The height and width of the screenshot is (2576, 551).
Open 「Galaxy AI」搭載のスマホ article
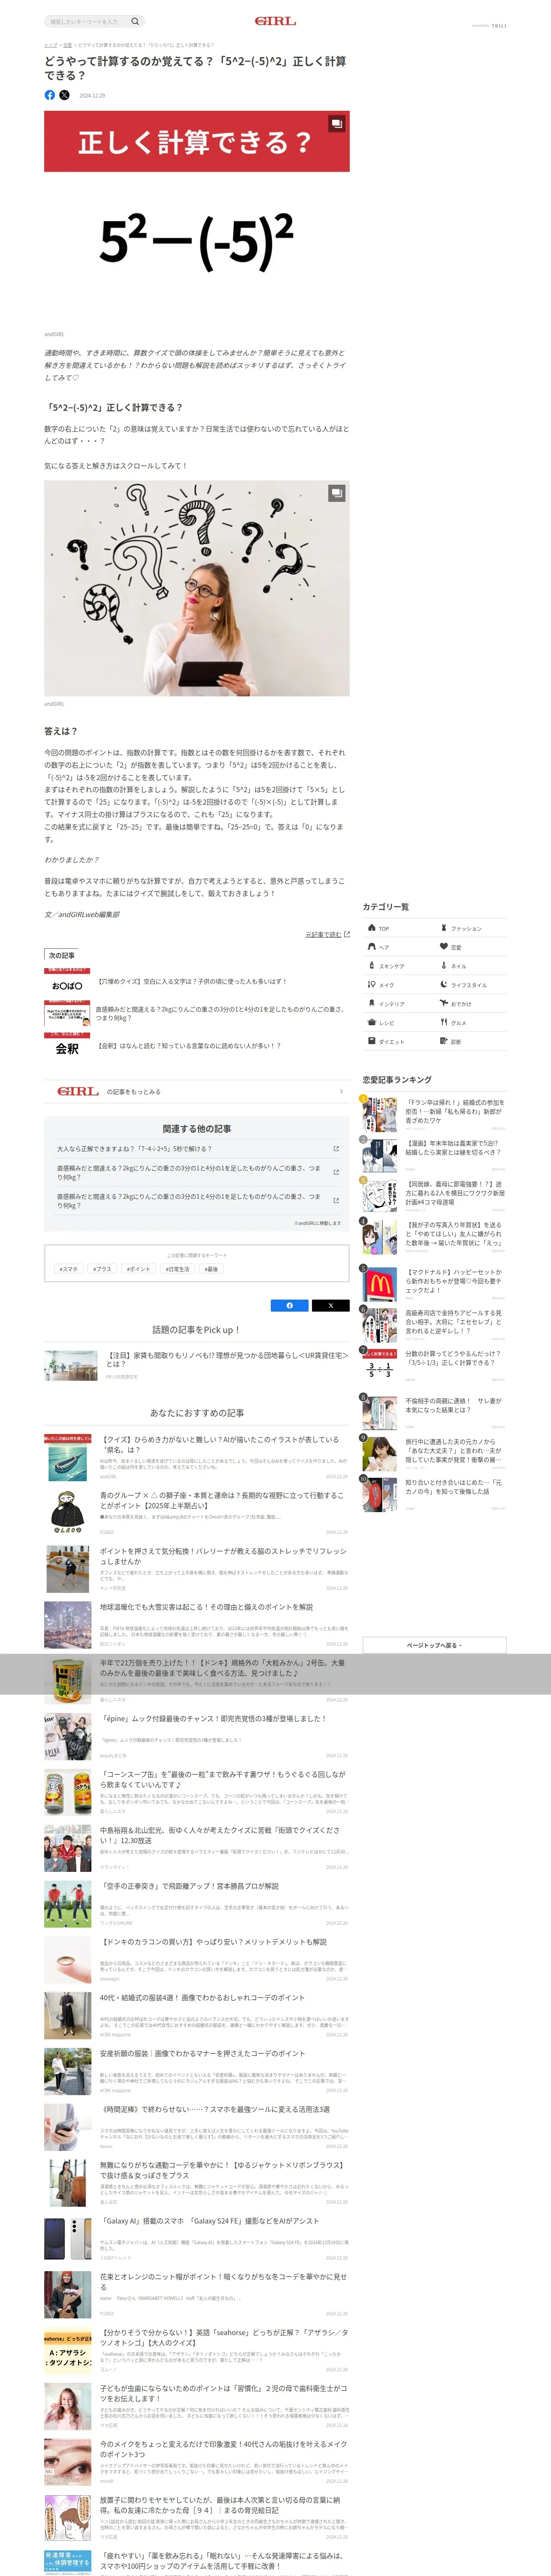click(x=210, y=2221)
